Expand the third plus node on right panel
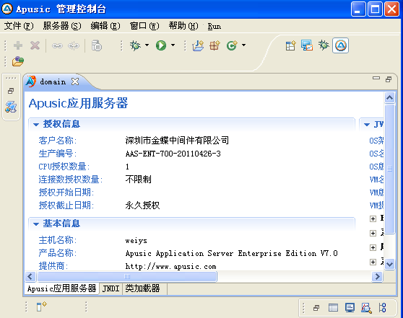 (x=373, y=247)
